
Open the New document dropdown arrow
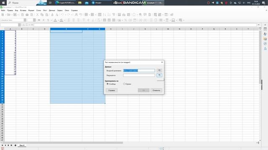point(5,15)
